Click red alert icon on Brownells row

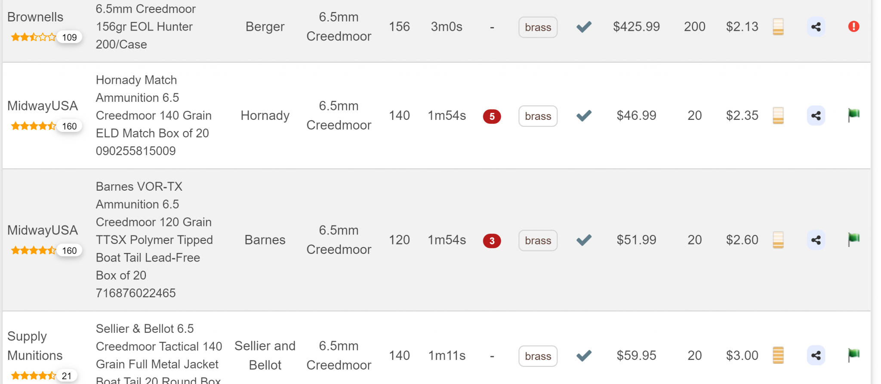click(853, 27)
